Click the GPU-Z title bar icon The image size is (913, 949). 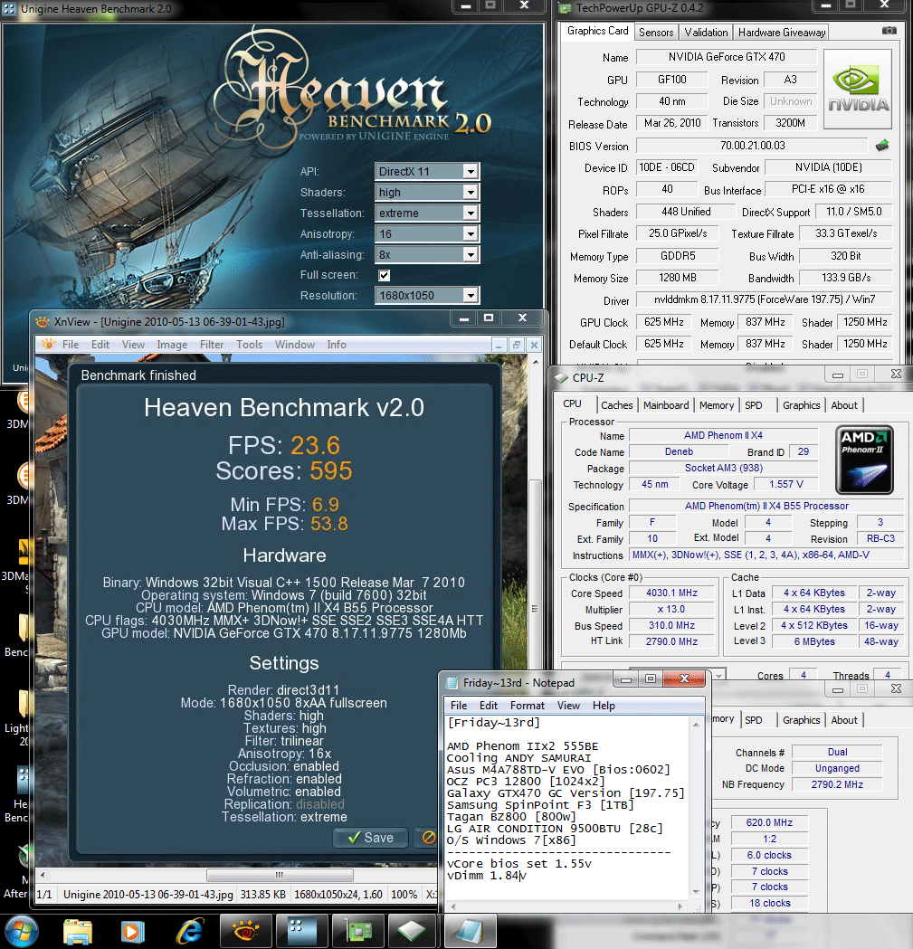pyautogui.click(x=565, y=8)
